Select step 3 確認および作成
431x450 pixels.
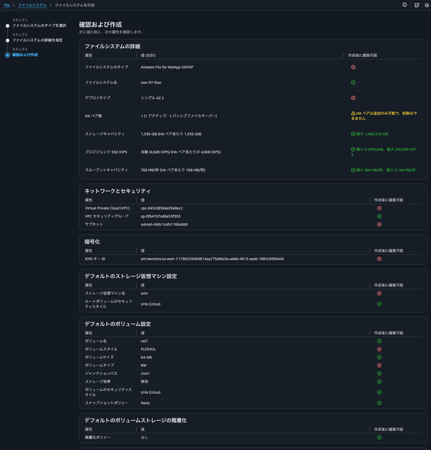[25, 55]
